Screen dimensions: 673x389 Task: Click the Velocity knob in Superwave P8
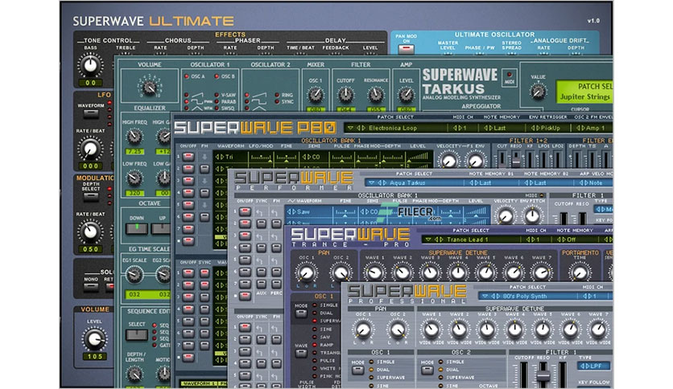pos(449,162)
